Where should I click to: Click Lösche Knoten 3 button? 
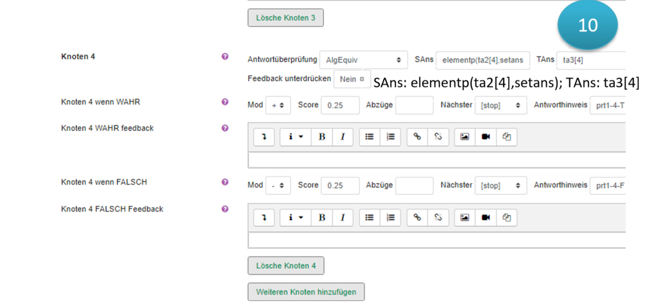285,18
